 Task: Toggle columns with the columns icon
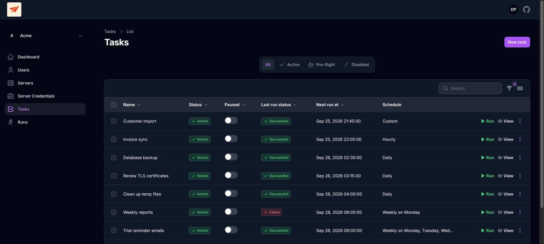[x=520, y=89]
